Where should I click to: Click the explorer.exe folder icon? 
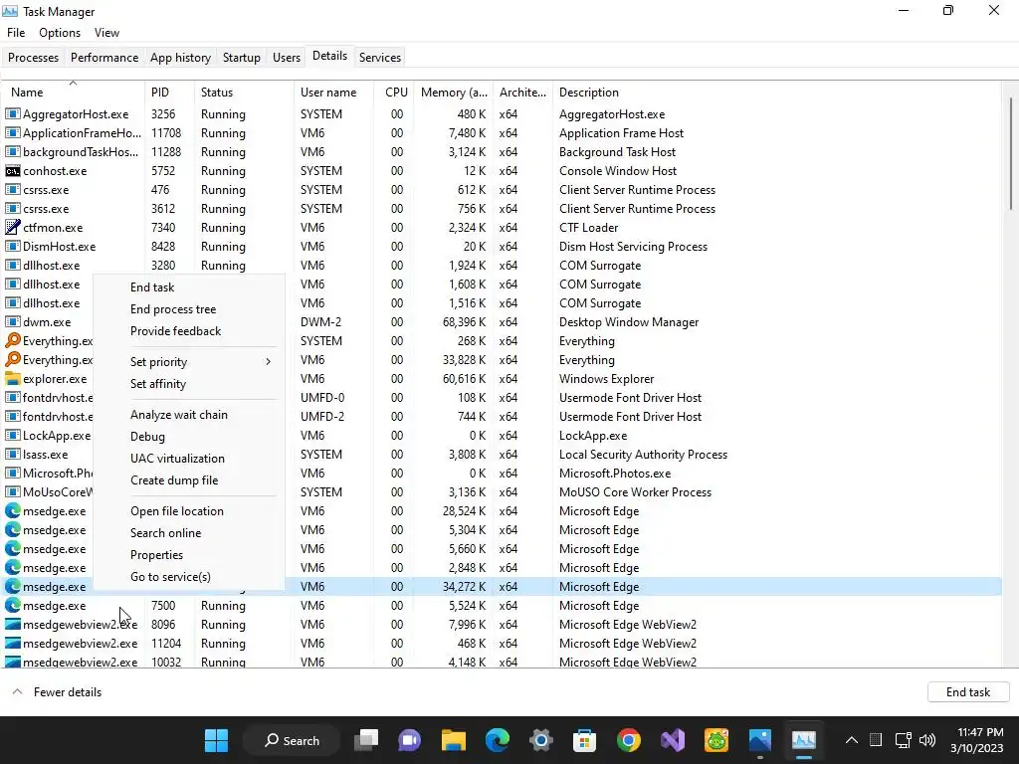click(12, 379)
